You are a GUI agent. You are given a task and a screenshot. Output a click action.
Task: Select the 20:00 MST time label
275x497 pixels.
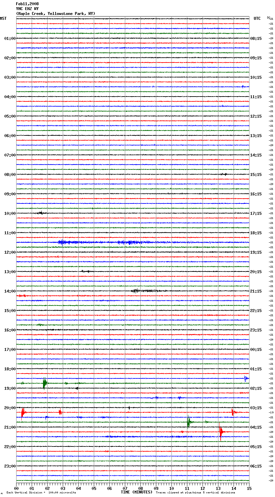click(10, 408)
